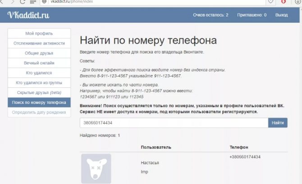Click the Телефон column header
The image size is (302, 184).
click(x=239, y=147)
